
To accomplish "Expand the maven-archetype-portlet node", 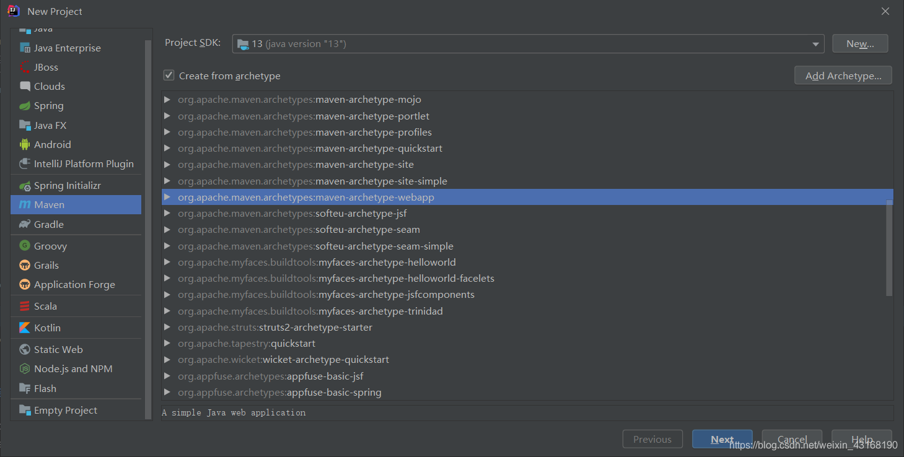I will click(x=167, y=116).
